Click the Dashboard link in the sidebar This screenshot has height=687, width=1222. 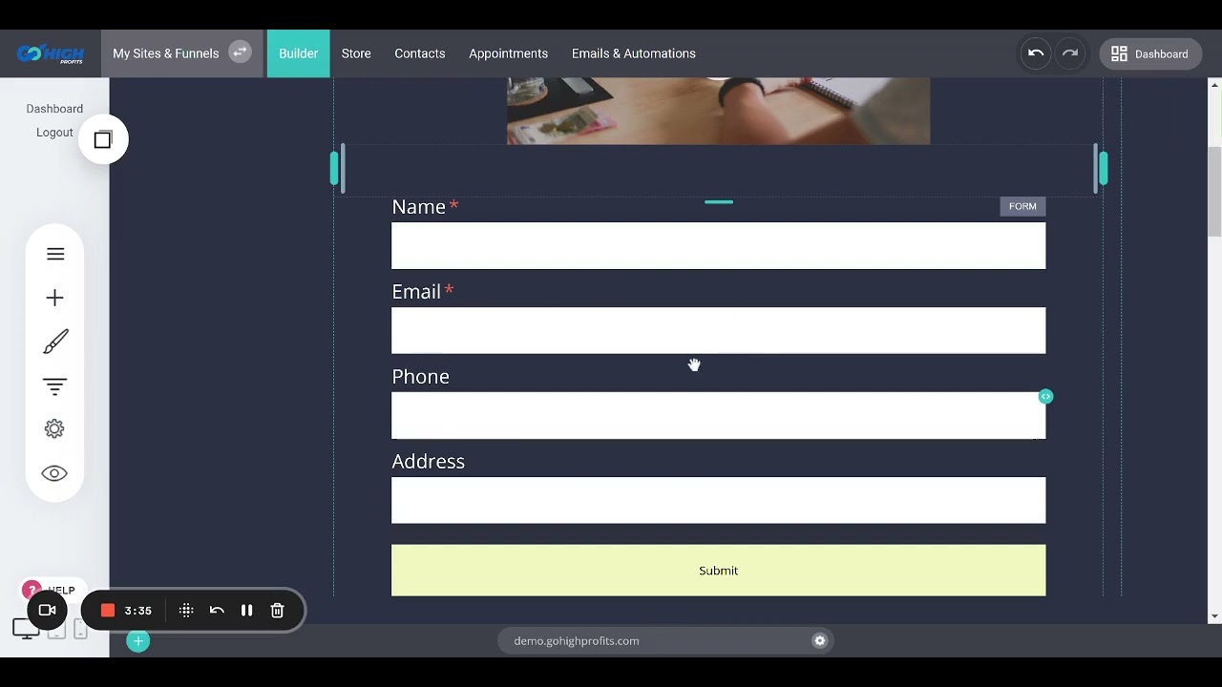pos(54,109)
